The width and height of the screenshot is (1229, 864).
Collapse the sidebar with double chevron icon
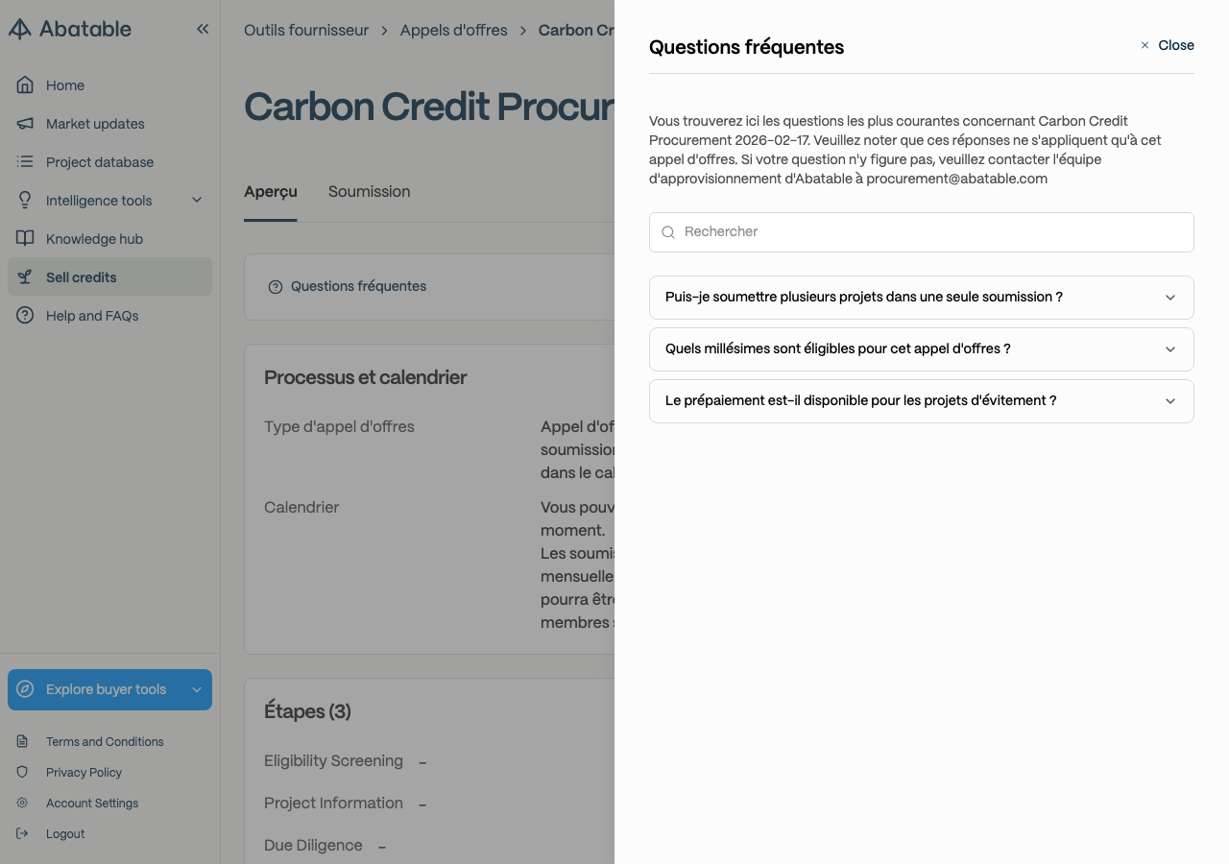click(203, 29)
